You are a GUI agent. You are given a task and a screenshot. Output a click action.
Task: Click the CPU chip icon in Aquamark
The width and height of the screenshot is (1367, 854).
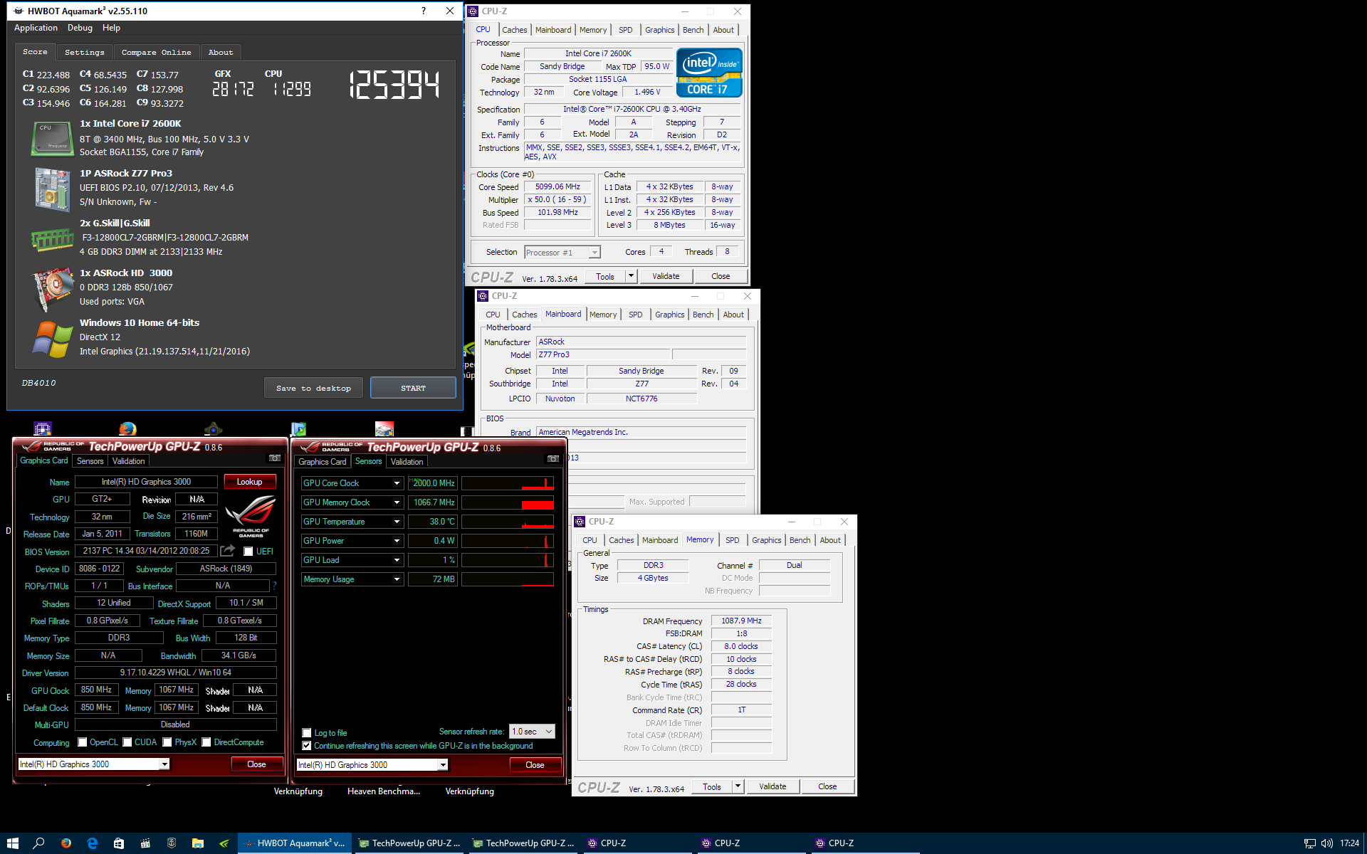52,138
